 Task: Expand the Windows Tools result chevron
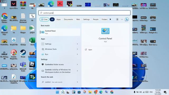pos(77,49)
